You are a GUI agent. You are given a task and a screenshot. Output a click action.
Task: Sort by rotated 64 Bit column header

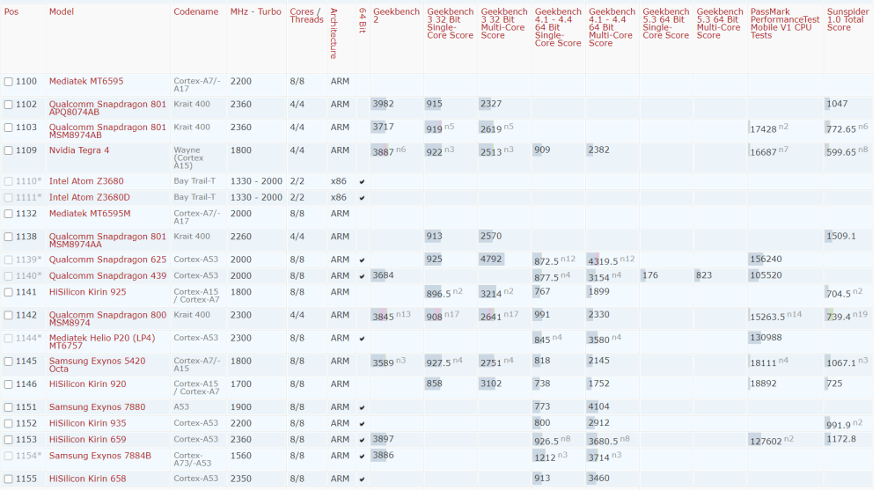point(362,21)
